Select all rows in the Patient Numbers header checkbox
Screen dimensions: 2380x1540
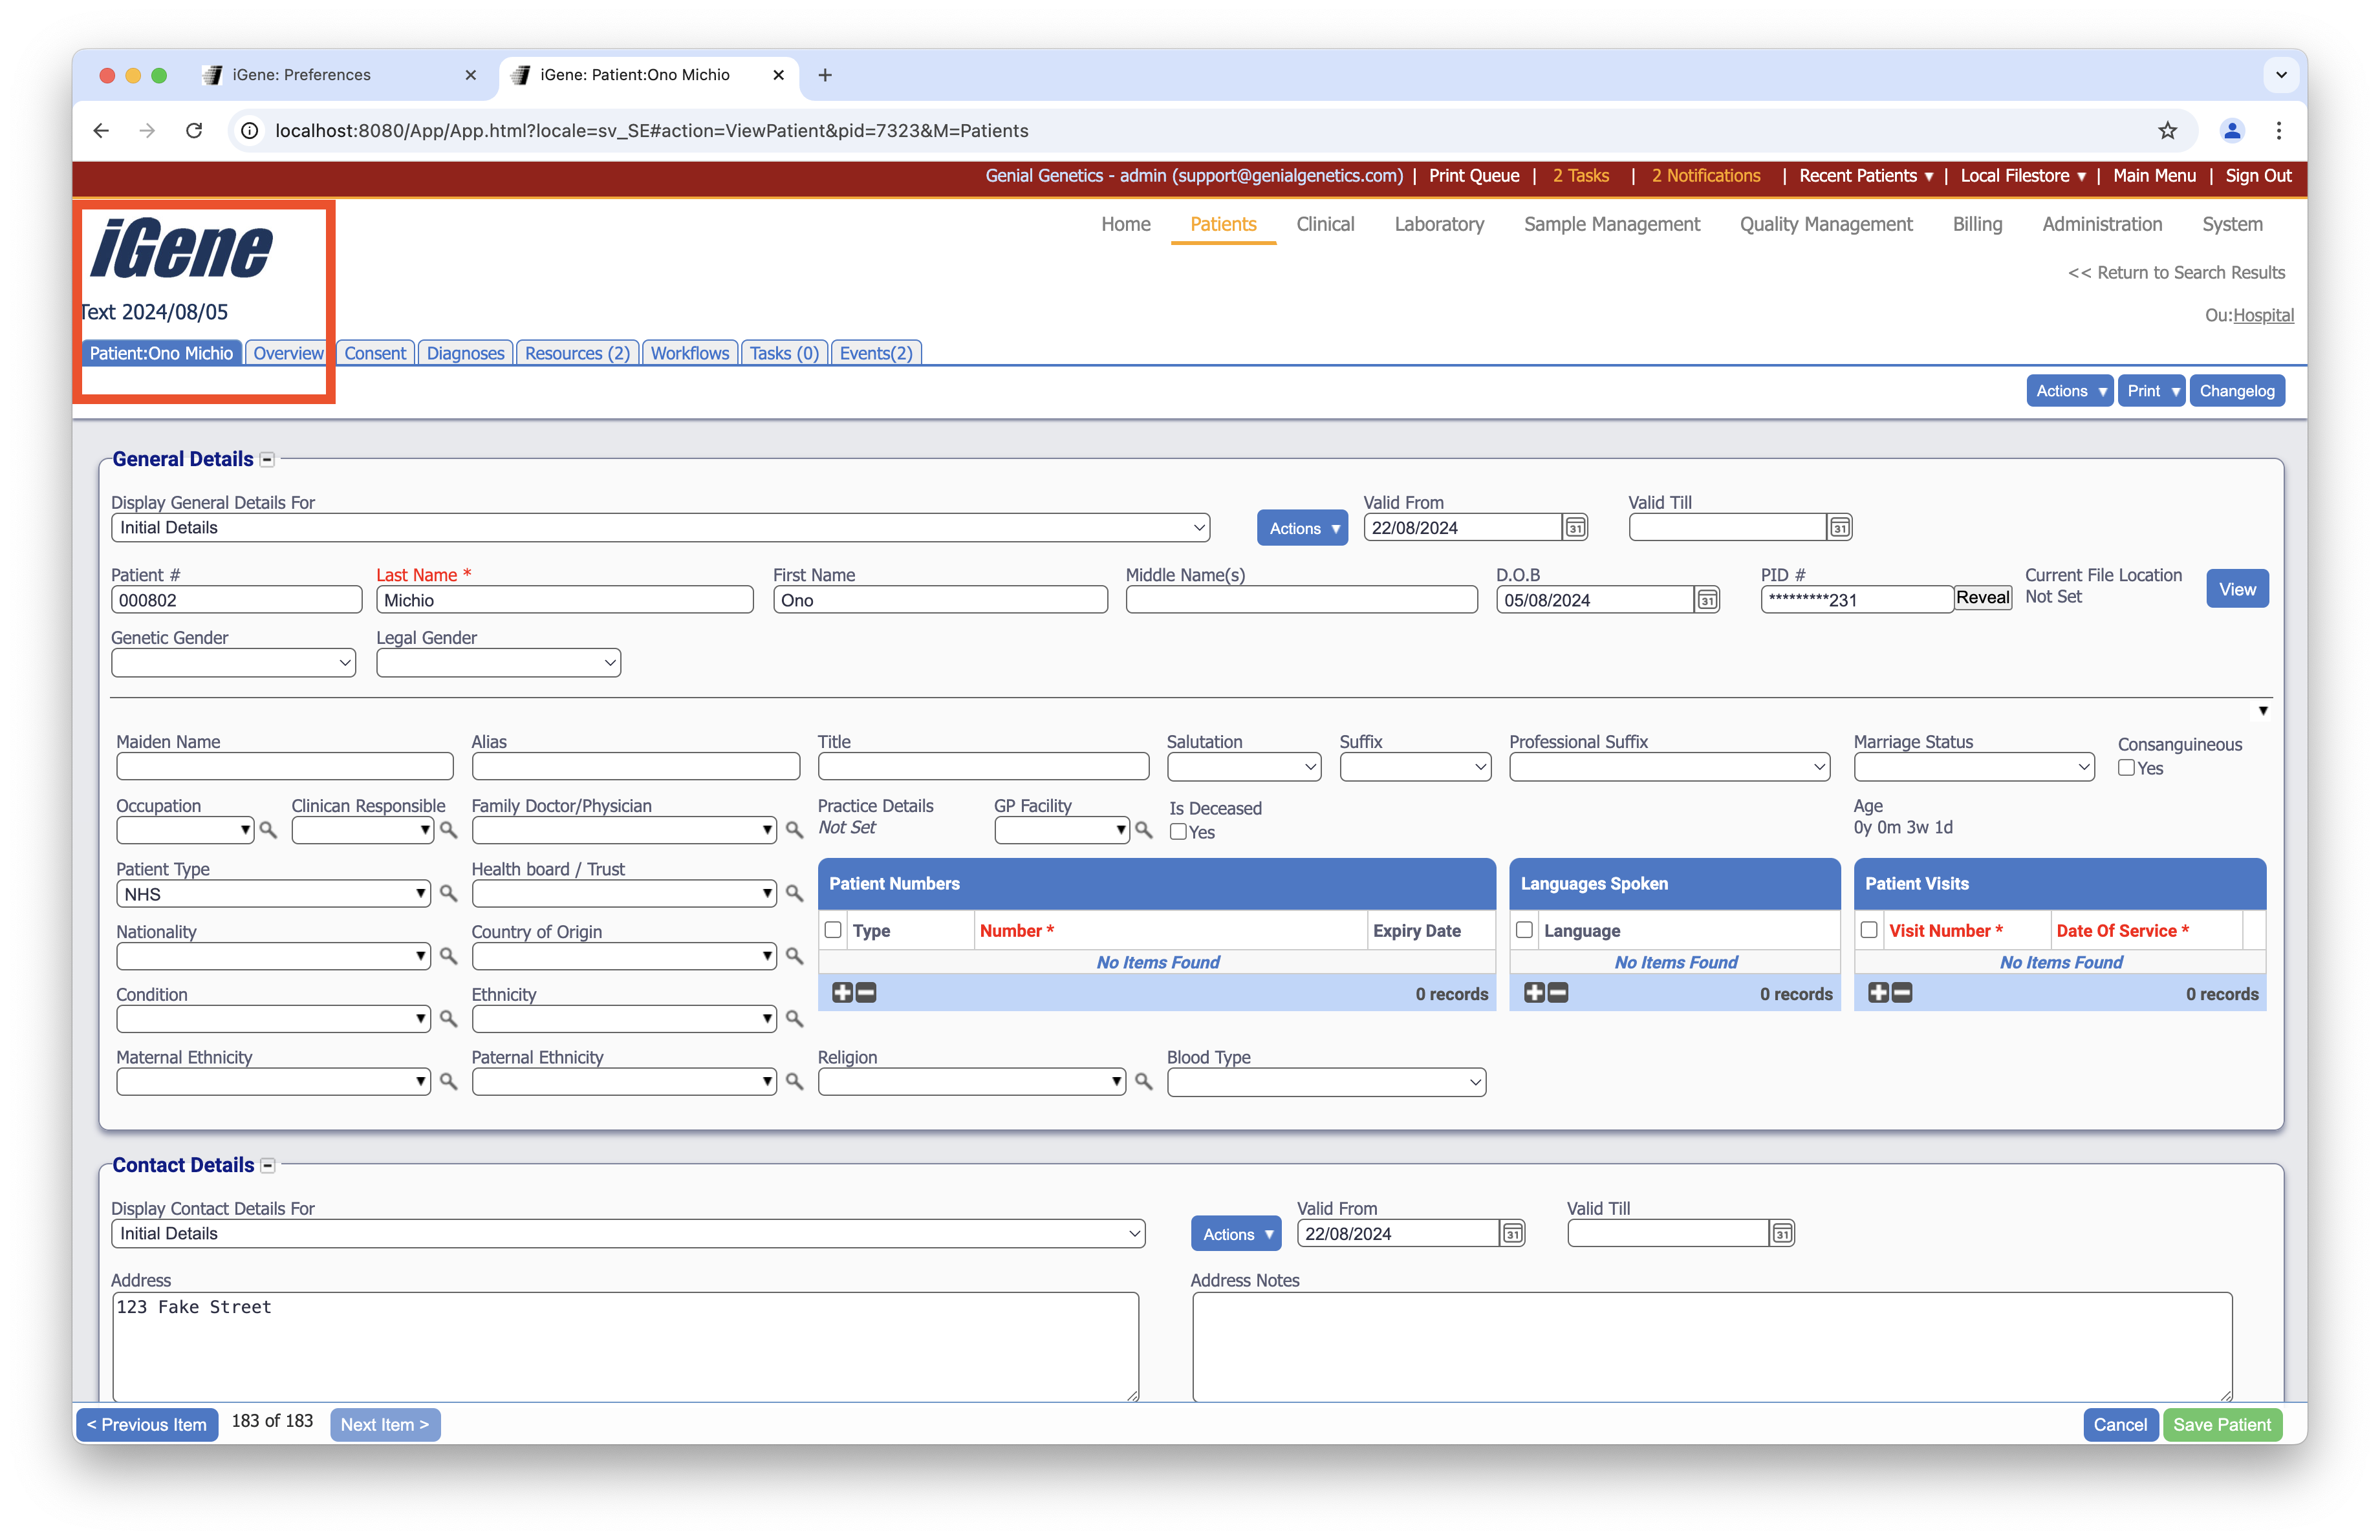point(832,930)
